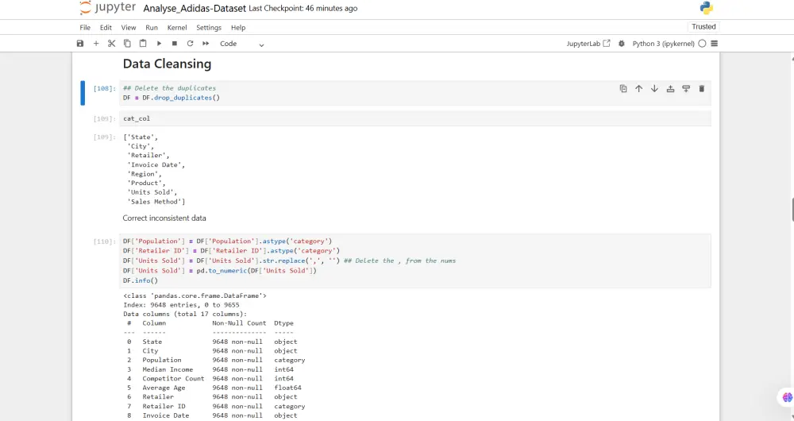Paste cell from clipboard in the toolbar
Image resolution: width=794 pixels, height=421 pixels.
click(x=143, y=44)
